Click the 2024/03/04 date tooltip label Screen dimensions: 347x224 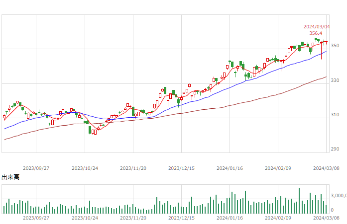(x=317, y=27)
